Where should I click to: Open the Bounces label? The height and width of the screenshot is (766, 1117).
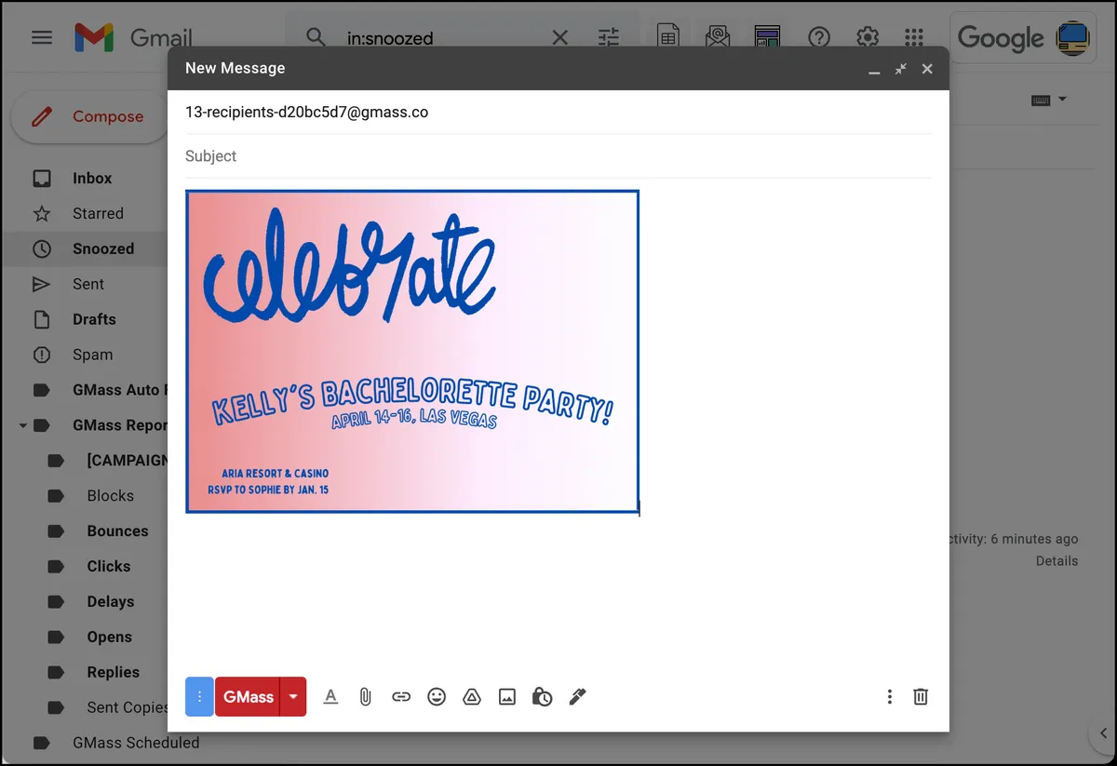(117, 531)
